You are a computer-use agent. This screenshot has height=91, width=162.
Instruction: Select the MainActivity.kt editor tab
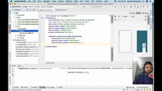[62, 10]
